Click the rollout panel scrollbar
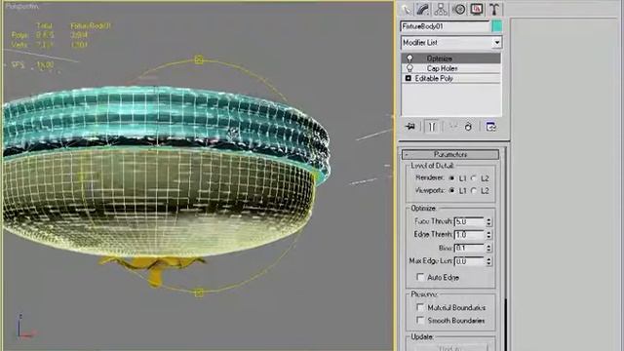Screen dimensions: 624x351 click(x=505, y=249)
